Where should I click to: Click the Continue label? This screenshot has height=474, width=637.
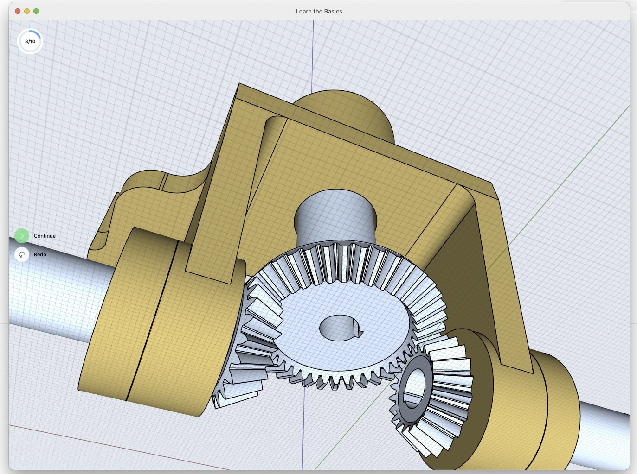(x=45, y=236)
